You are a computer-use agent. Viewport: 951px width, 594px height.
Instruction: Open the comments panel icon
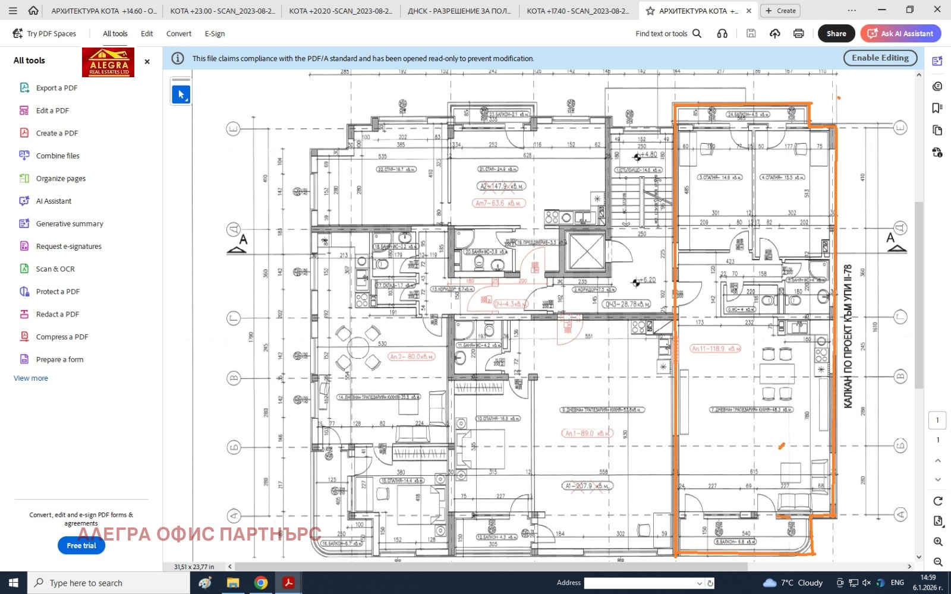(x=937, y=86)
